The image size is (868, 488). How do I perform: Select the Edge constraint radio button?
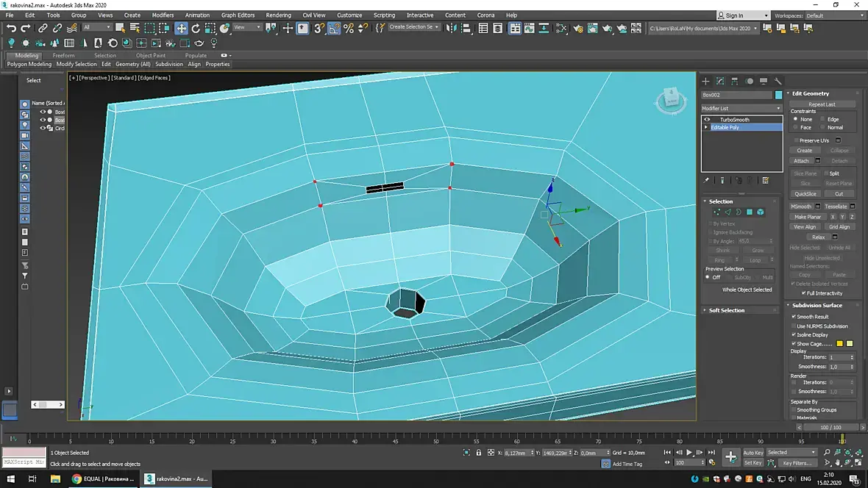click(822, 119)
